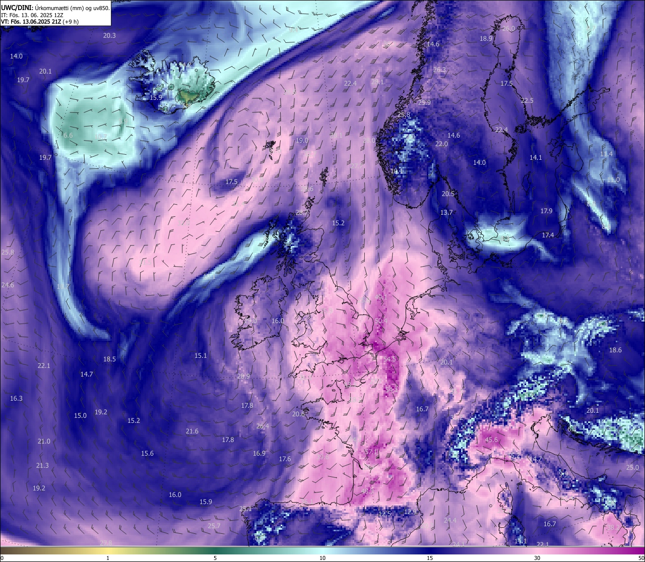The image size is (645, 562).
Task: Click the 15.0 value over the Atlantic
Action: coord(80,416)
